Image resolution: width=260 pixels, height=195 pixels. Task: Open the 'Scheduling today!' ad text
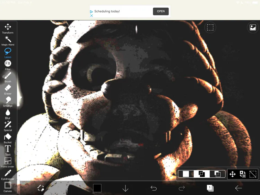click(107, 11)
